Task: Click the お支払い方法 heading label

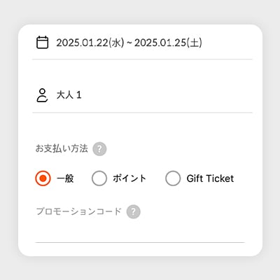Action: tap(62, 148)
